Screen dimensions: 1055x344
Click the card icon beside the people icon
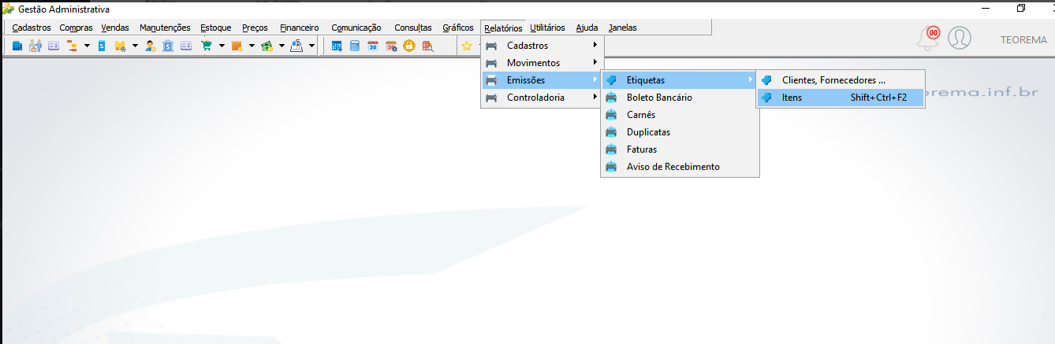click(x=54, y=46)
